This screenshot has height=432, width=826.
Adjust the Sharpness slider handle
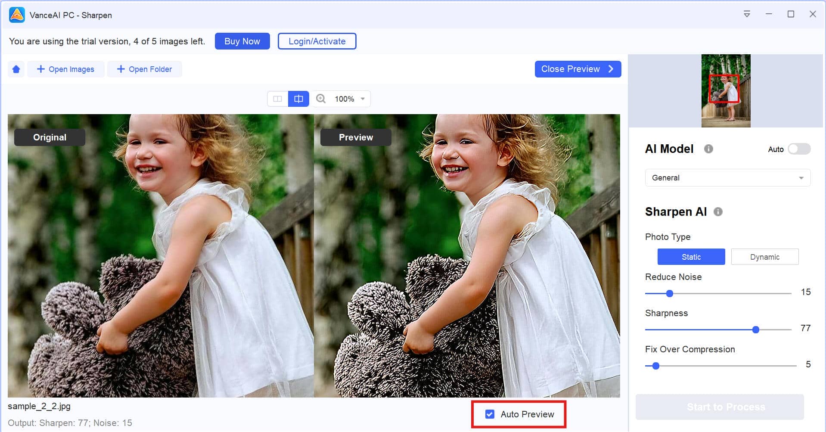pos(755,329)
